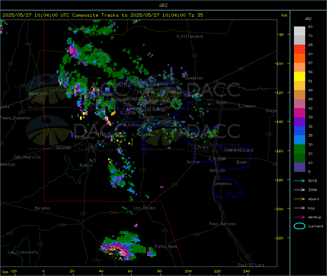327x276 pixels.
Task: Click the Nihuil map label
Action: click(86, 165)
